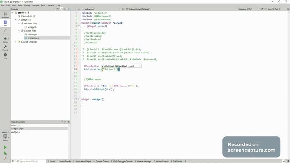
Task: Click the locator search field
Action: (30, 161)
